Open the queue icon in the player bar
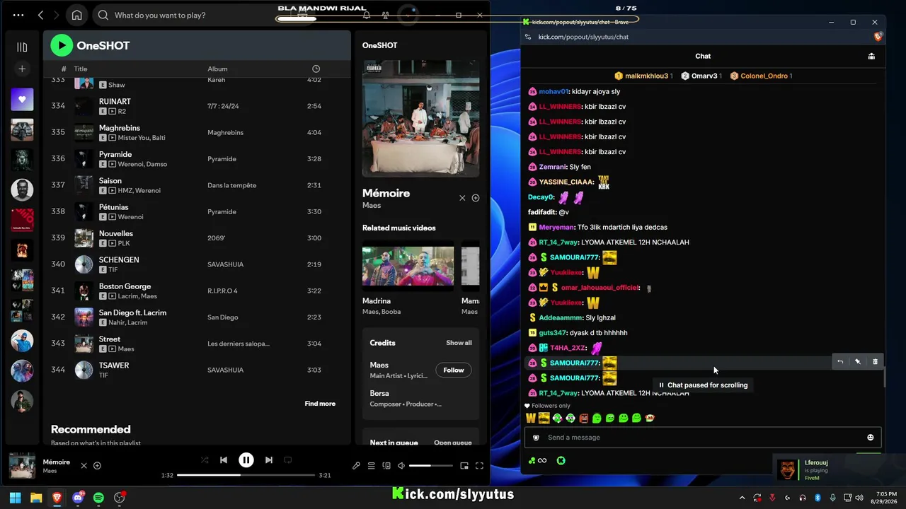Viewport: 906px width, 509px height. [x=371, y=466]
